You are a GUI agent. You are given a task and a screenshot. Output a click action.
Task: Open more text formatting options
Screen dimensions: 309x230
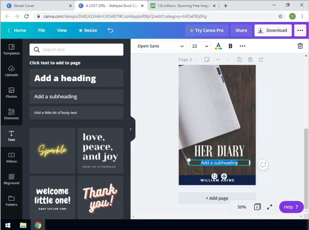point(242,46)
